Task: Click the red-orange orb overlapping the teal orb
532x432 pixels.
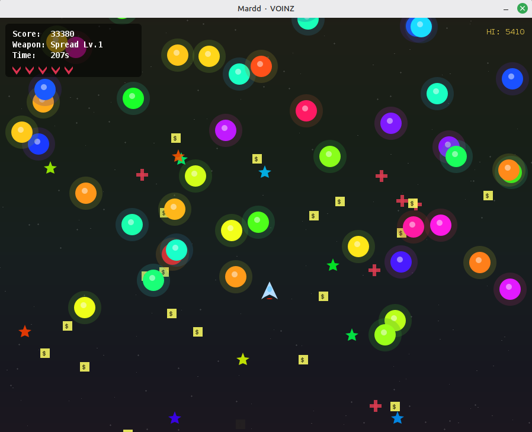Action: click(261, 66)
